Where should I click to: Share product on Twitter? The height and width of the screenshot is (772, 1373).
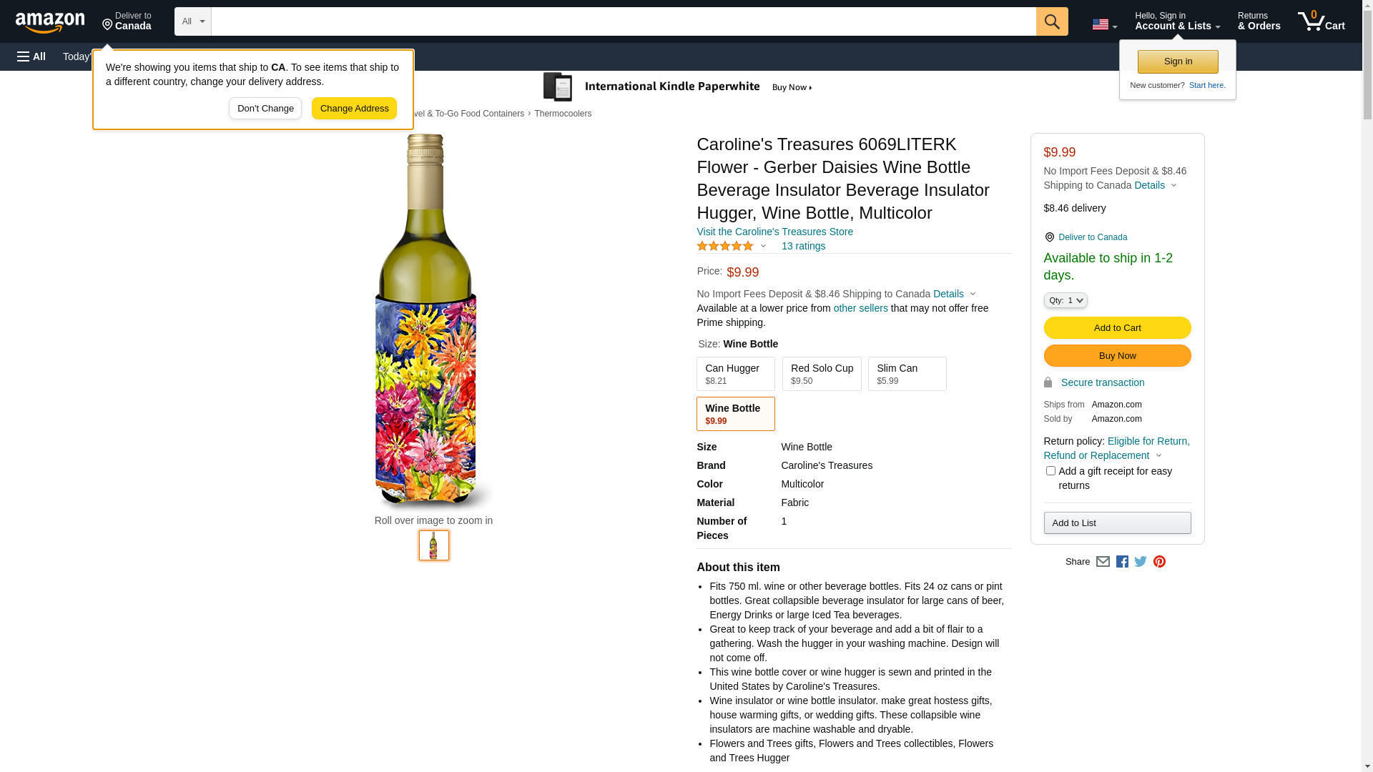coord(1141,562)
